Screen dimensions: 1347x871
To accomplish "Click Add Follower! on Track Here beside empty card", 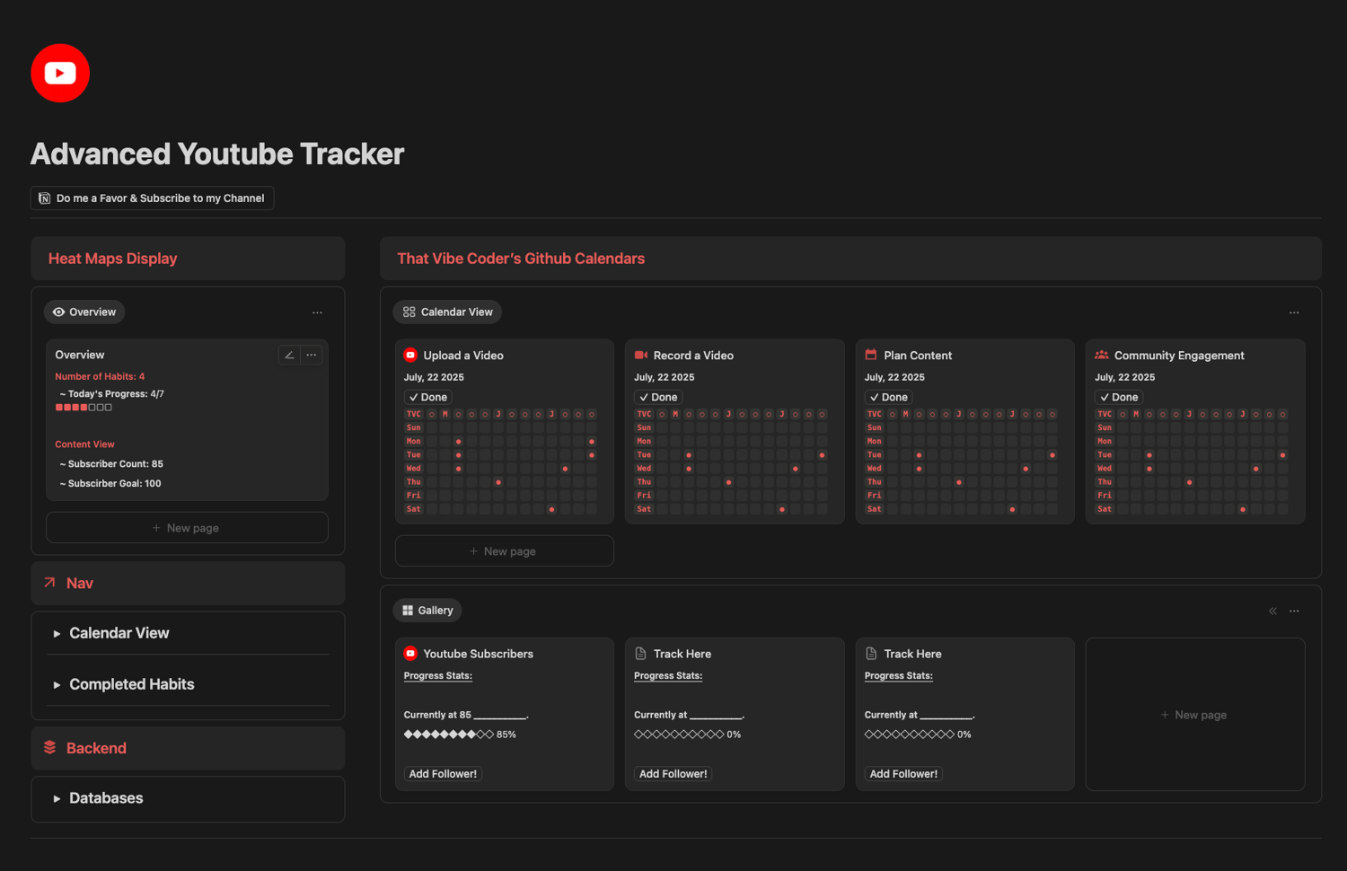I will 903,774.
